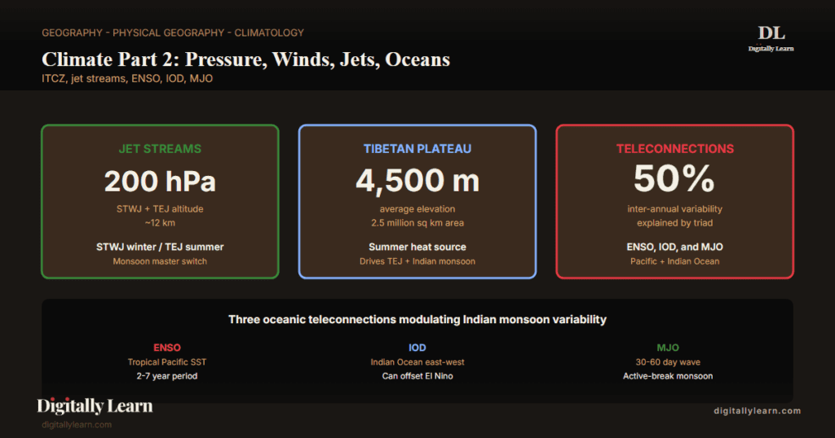
Task: Click 'Indian Ocean east-west' text
Action: (x=417, y=362)
